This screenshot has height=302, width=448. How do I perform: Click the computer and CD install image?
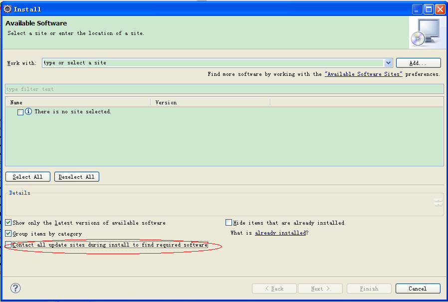click(x=426, y=32)
